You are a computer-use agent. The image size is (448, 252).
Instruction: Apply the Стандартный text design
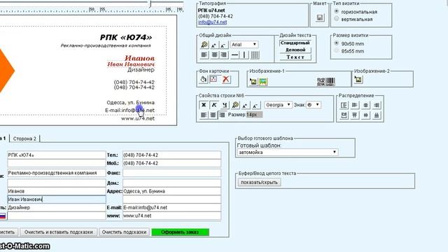coord(295,43)
